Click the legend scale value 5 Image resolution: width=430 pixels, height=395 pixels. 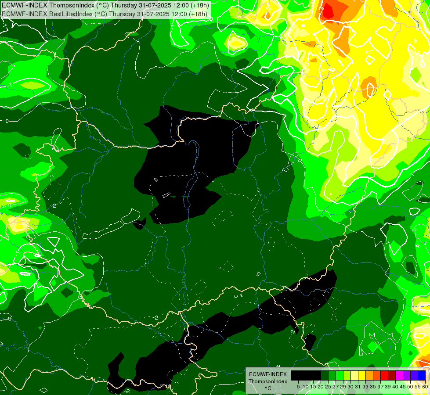[298, 387]
